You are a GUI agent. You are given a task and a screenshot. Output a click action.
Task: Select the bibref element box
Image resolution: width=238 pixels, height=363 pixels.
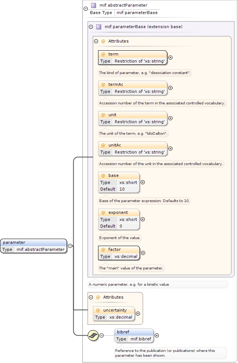click(x=134, y=335)
